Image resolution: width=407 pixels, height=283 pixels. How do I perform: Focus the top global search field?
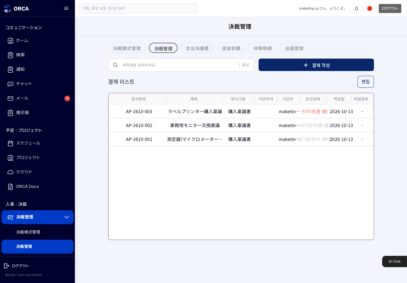click(139, 8)
